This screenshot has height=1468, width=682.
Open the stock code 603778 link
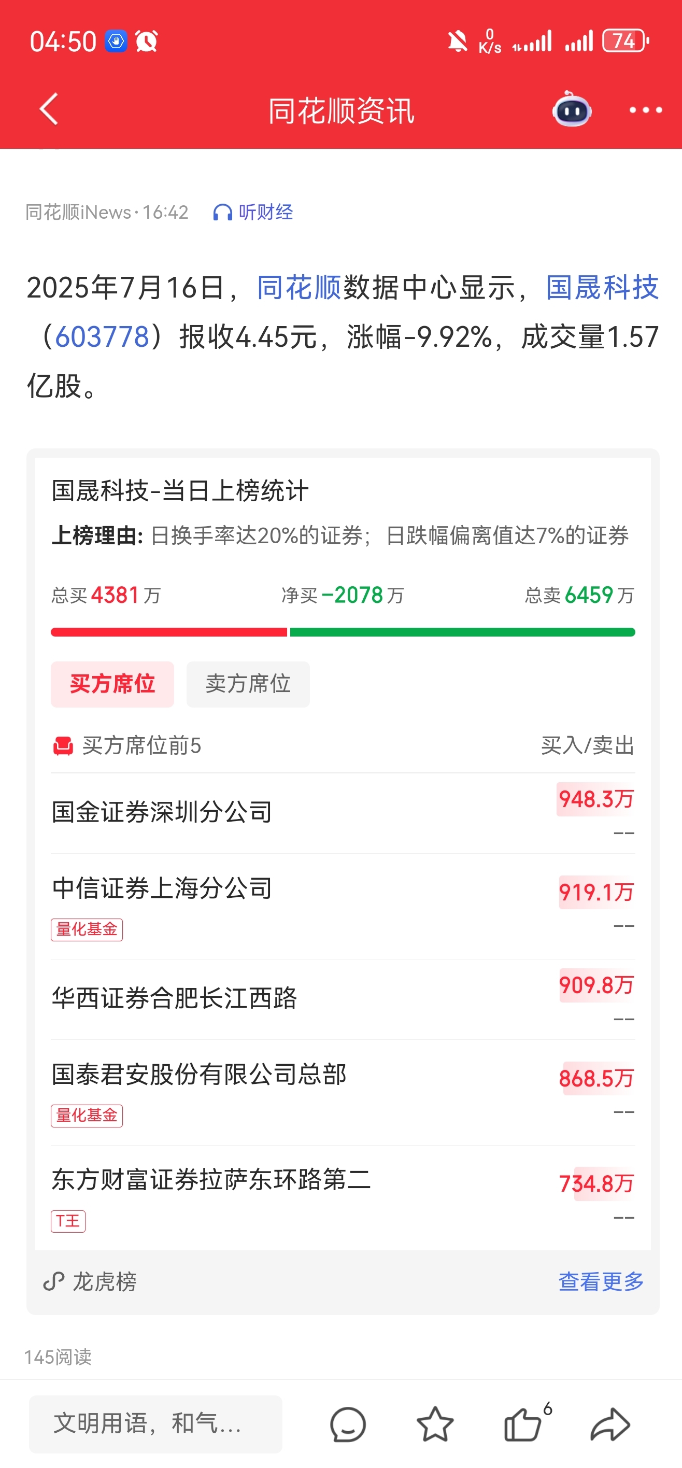click(102, 337)
